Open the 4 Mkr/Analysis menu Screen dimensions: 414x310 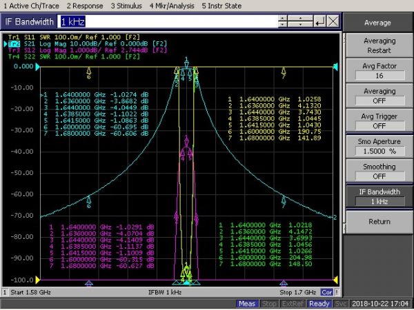172,6
